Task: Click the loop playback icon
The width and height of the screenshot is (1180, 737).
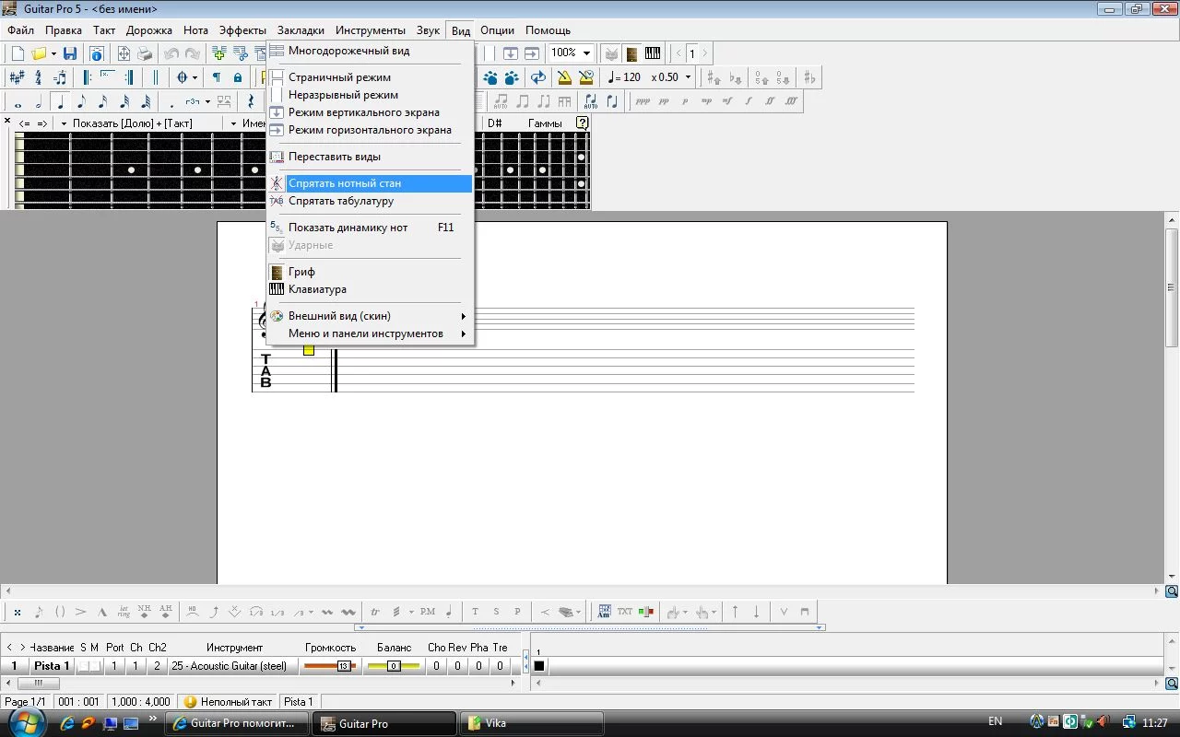Action: (538, 77)
